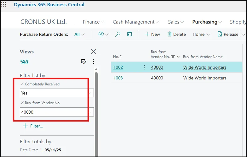Click vendor number 40000 in row 1002
Screen dimensions: 247x157
pyautogui.click(x=157, y=67)
